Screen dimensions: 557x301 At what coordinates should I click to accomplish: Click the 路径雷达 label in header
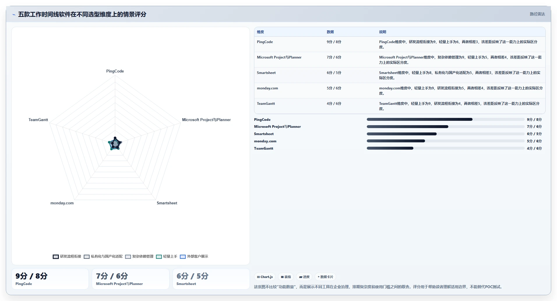pyautogui.click(x=537, y=14)
